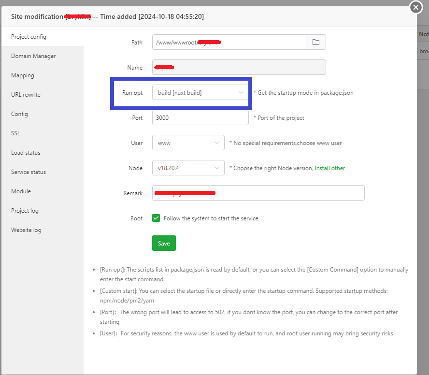The image size is (429, 375).
Task: Show the Website log tab
Action: tap(26, 230)
